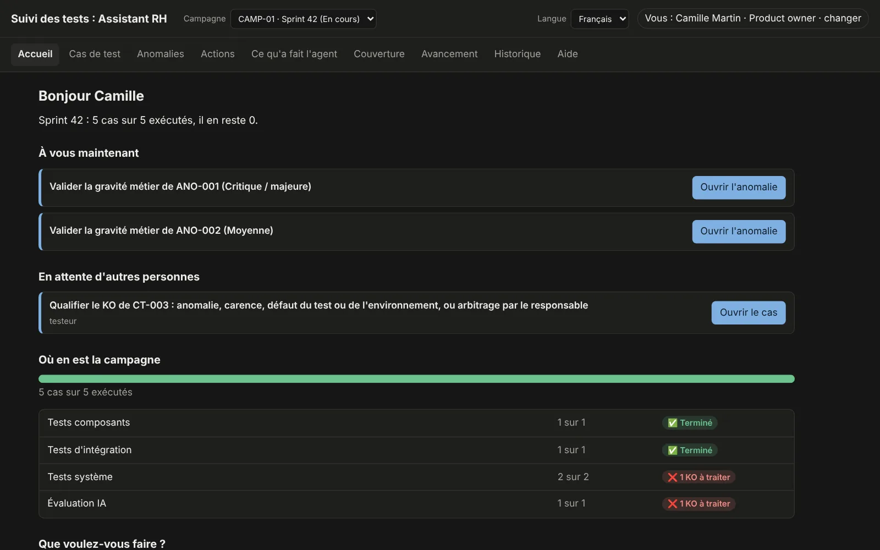Open anomaly ANO-002 with Ouvrir l'anomalie
The image size is (880, 550).
click(x=739, y=232)
